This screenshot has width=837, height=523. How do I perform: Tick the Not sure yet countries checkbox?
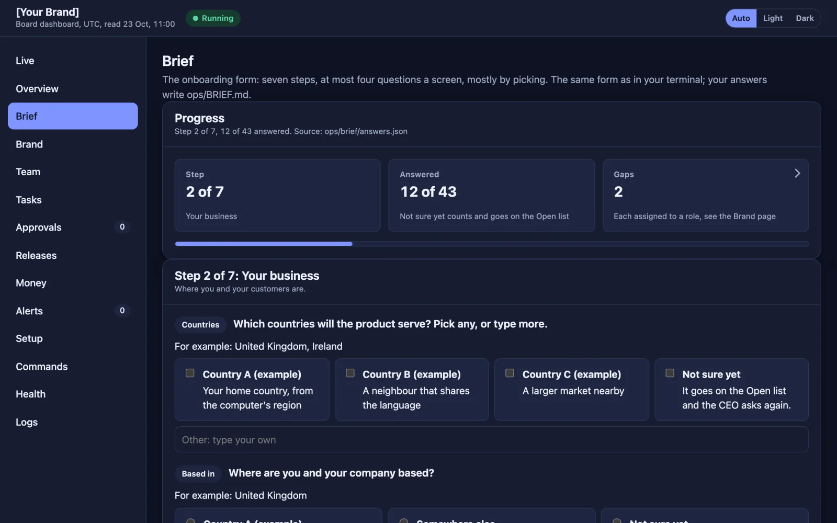click(x=670, y=373)
